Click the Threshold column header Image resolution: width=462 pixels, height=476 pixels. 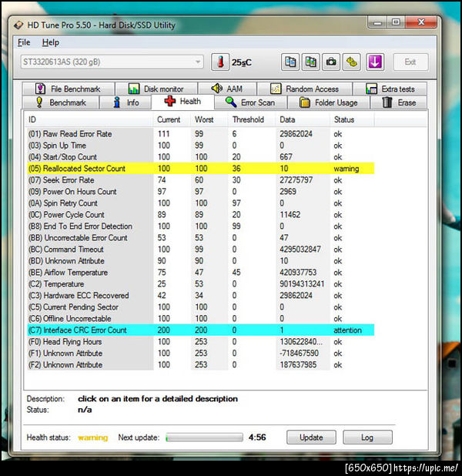[x=251, y=119]
